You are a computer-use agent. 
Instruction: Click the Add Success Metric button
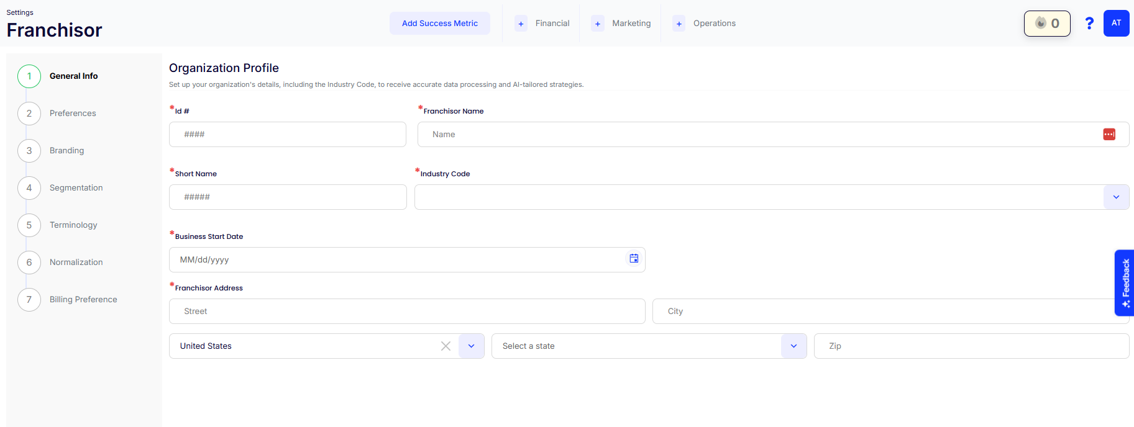(x=439, y=24)
